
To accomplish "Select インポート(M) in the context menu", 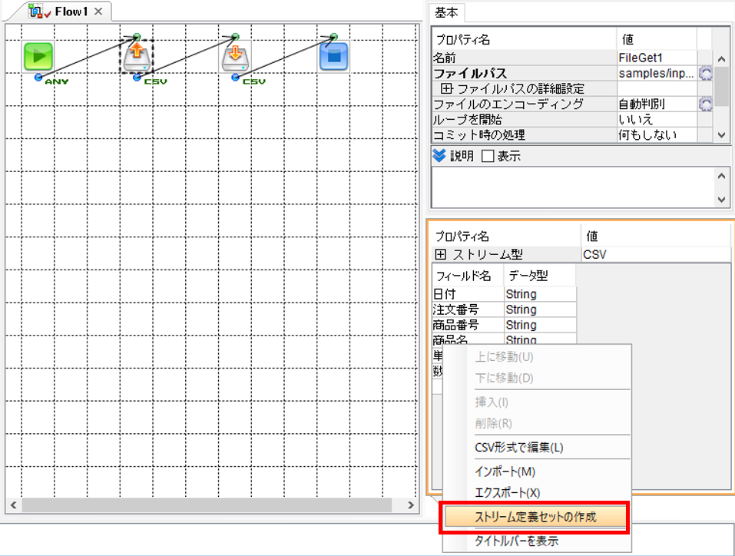I will point(505,472).
